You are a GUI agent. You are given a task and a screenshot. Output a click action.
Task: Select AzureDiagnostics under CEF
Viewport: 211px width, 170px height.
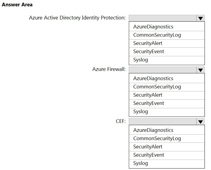click(153, 130)
